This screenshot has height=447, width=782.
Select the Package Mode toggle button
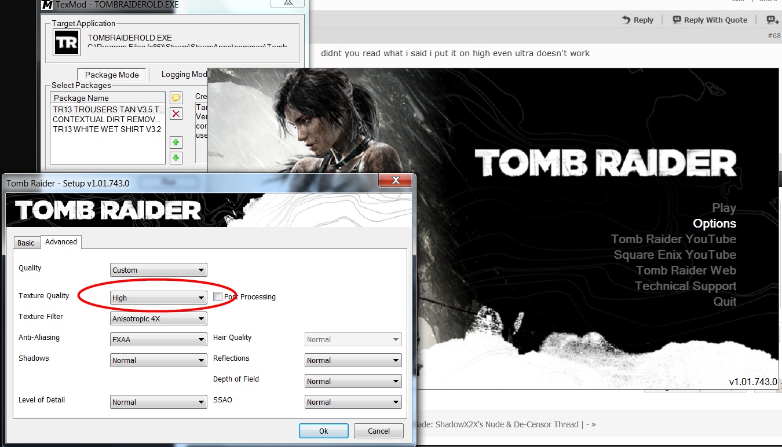[x=112, y=75]
